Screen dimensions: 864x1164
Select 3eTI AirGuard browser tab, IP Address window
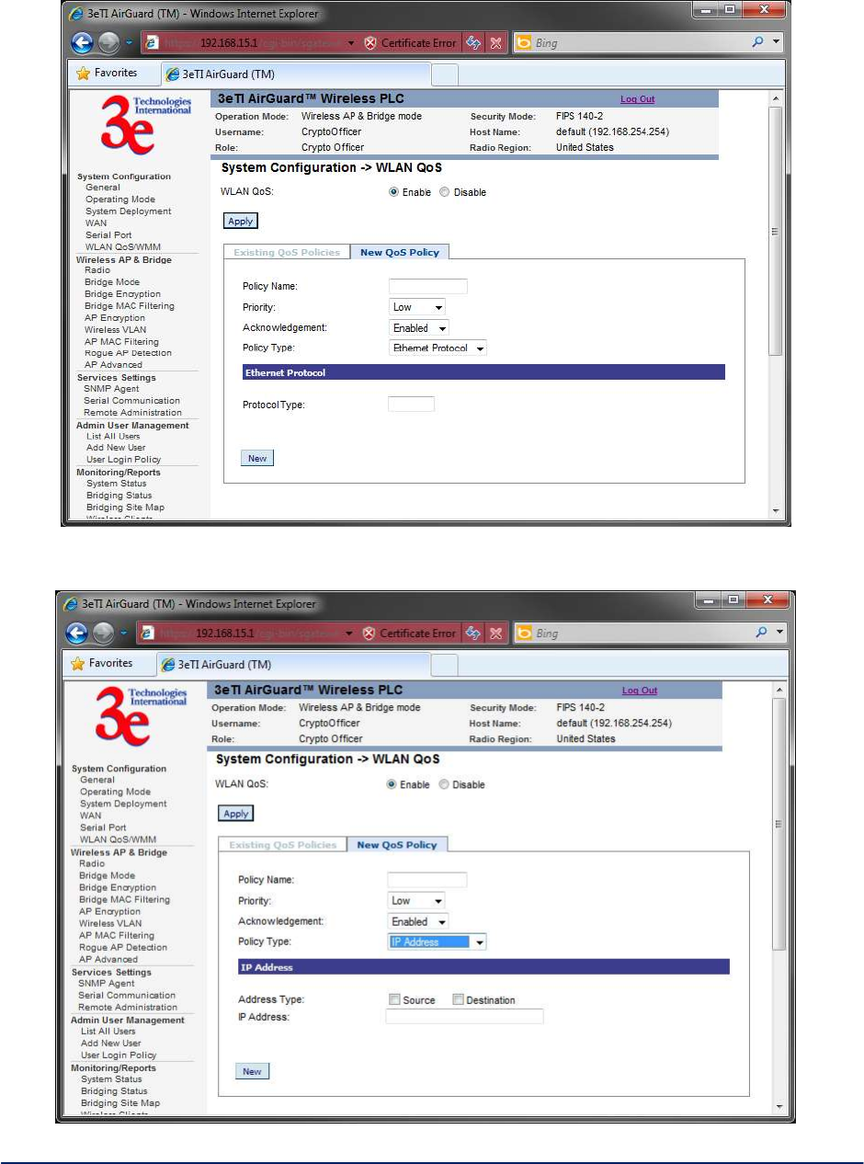coord(295,664)
